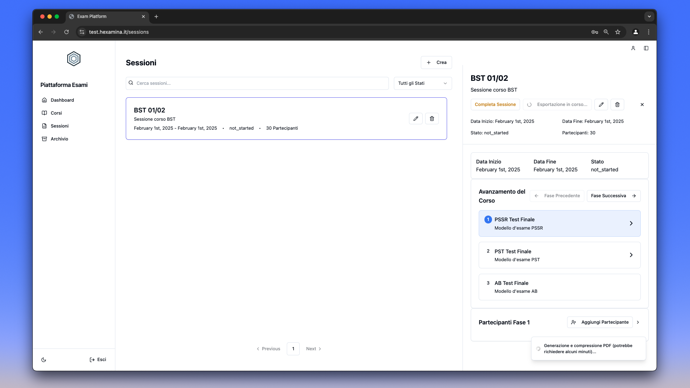Click the pencil icon in session detail panel
Screen dimensions: 690x388
[x=601, y=105]
